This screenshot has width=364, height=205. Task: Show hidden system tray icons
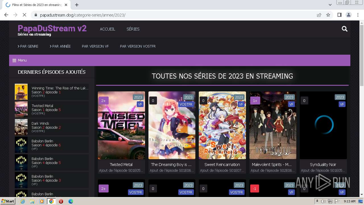tap(317, 201)
